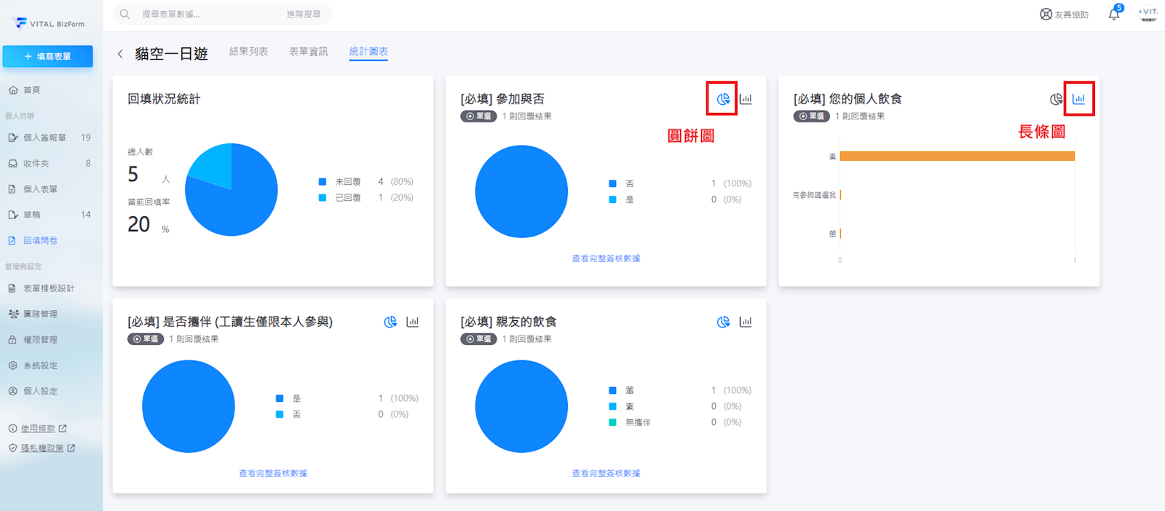This screenshot has height=511, width=1165.
Task: Go back using the arrow beside 貓空一日遊
Action: tap(120, 53)
